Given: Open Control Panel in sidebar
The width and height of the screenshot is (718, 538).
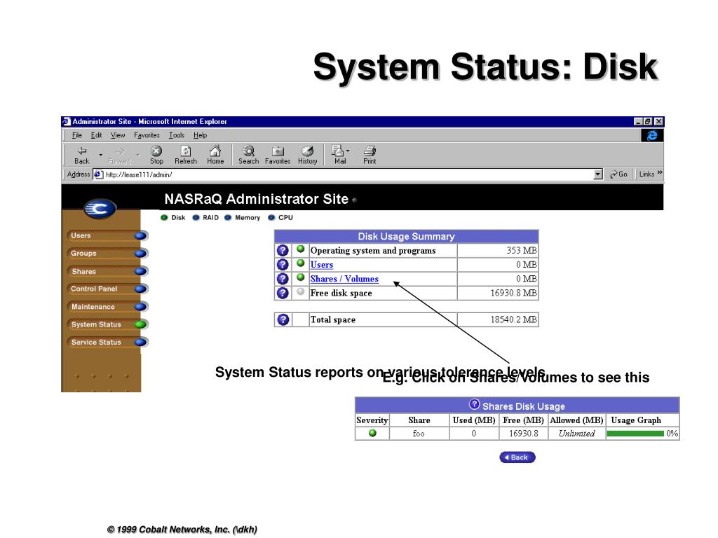Looking at the screenshot, I should click(x=107, y=289).
